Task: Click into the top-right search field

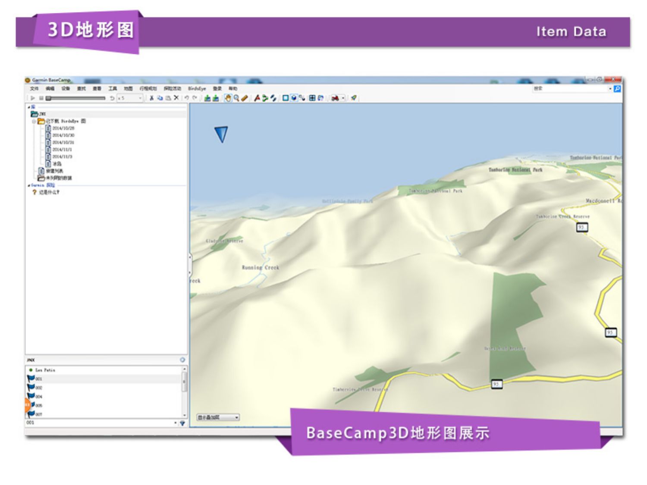Action: [x=570, y=89]
